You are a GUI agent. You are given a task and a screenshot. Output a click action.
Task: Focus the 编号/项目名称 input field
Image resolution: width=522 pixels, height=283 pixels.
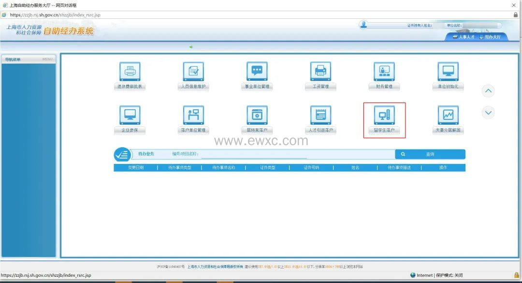pos(254,154)
